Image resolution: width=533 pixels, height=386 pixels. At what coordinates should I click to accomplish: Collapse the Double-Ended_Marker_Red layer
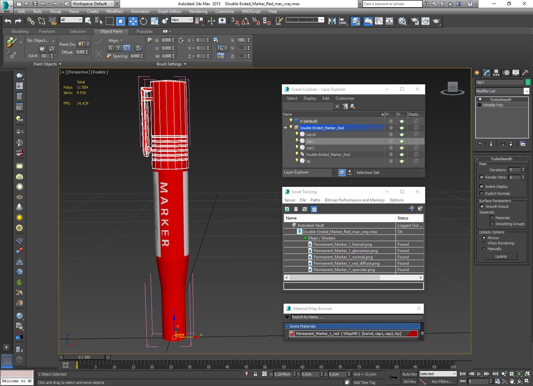(285, 128)
